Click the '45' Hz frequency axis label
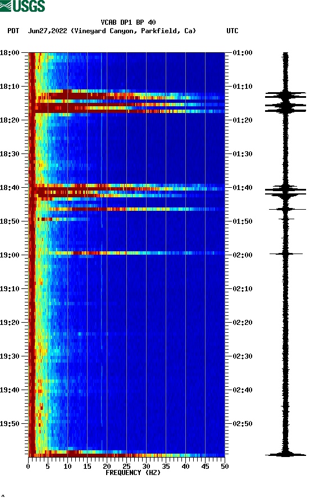Viewport: 310px width, 502px height. [x=205, y=467]
